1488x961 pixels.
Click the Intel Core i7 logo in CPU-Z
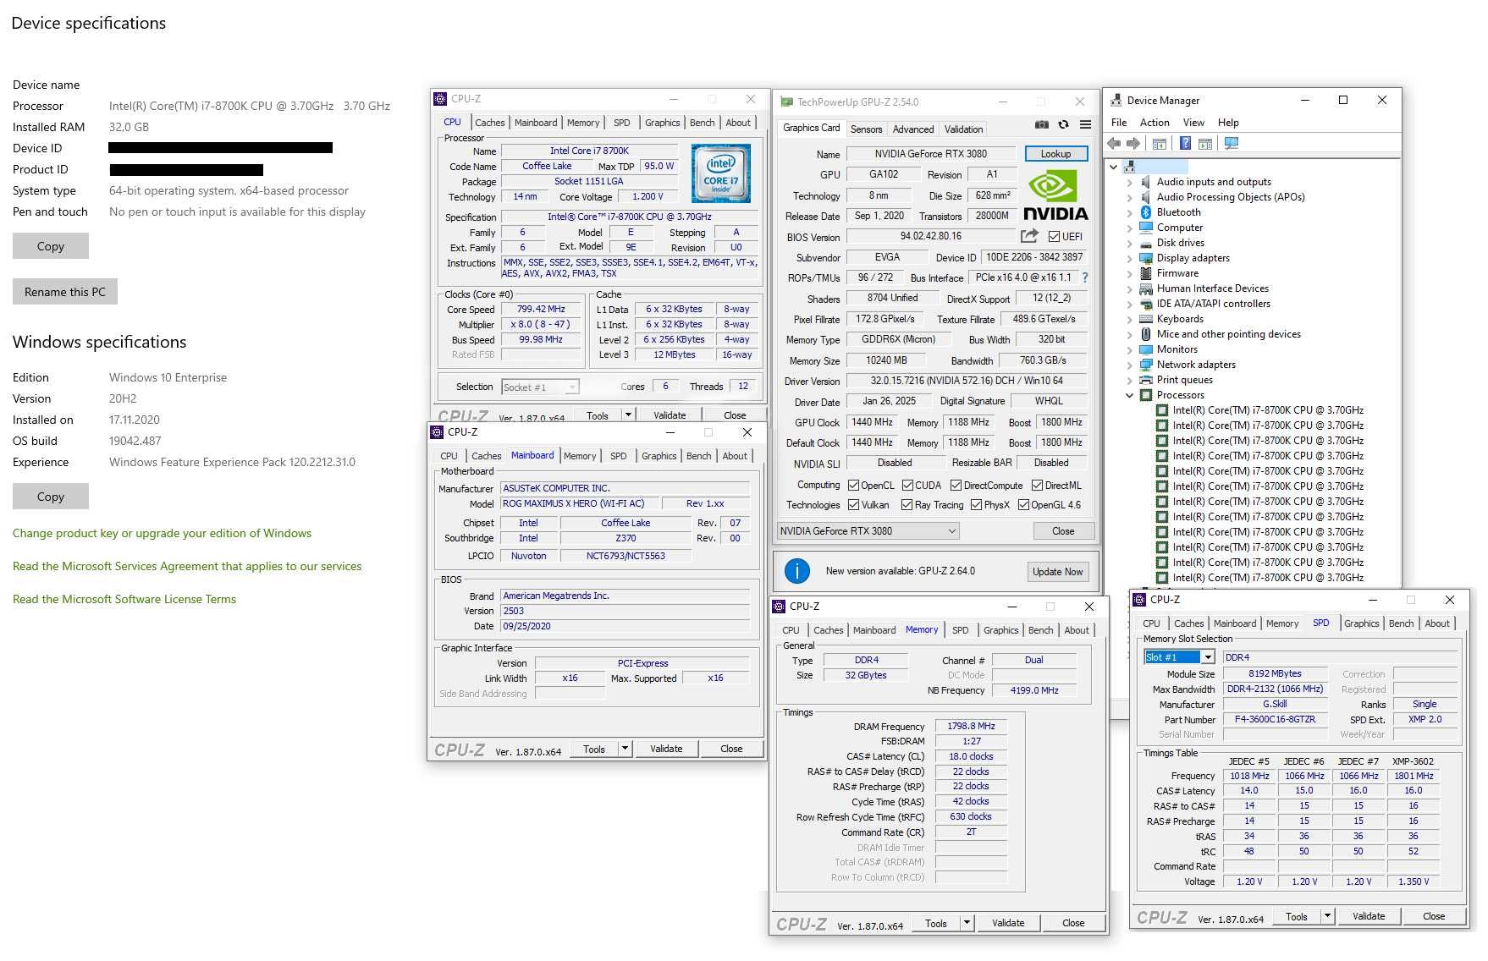point(720,173)
